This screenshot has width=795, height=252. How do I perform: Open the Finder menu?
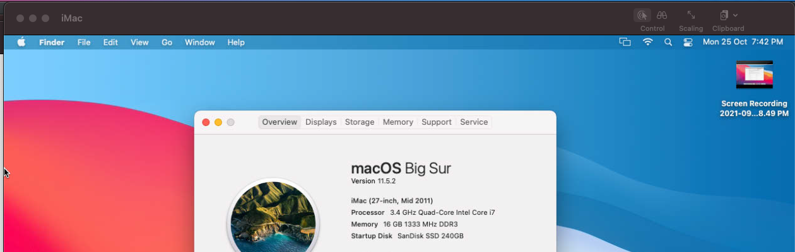point(52,42)
